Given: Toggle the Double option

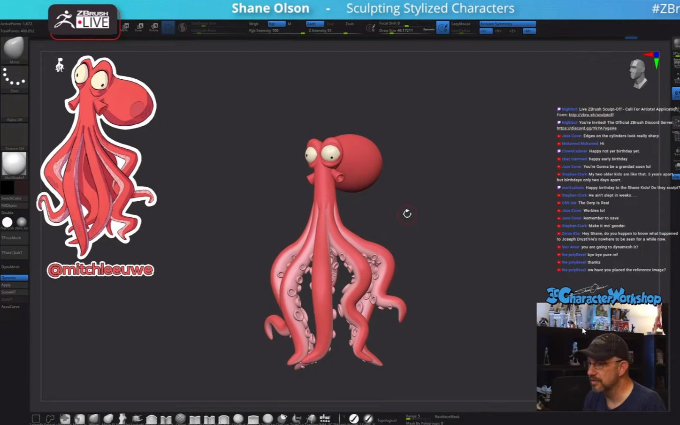Looking at the screenshot, I should (x=8, y=212).
